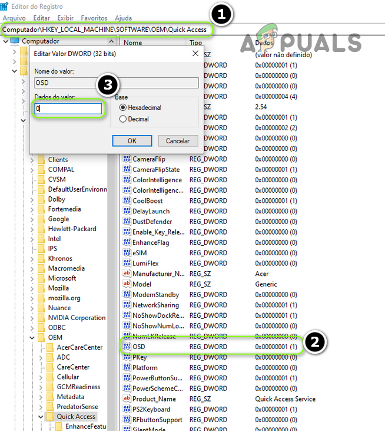
Task: Click the OSD value icon
Action: (127, 347)
